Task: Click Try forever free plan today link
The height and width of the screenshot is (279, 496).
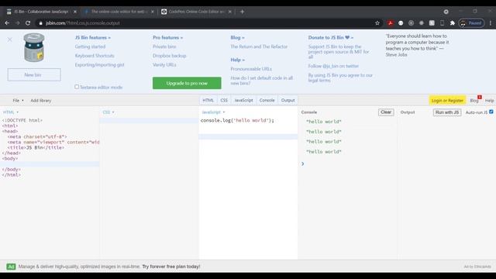Action: click(x=171, y=267)
